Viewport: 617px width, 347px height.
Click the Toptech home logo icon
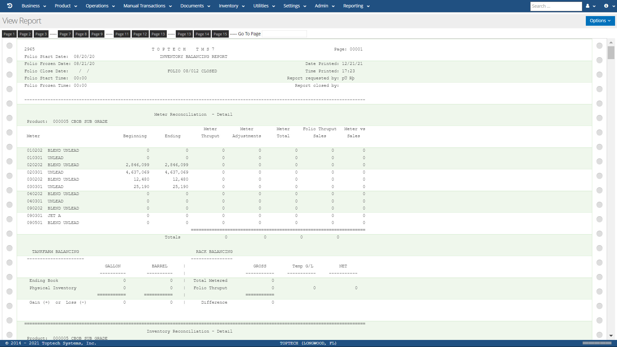point(10,6)
